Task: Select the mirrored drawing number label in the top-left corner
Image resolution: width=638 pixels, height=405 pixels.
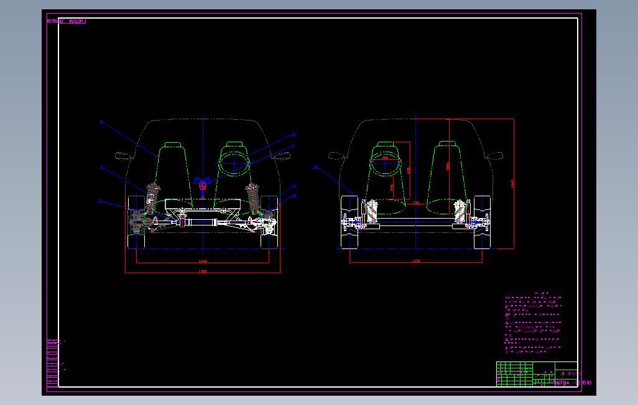Action: coord(66,20)
